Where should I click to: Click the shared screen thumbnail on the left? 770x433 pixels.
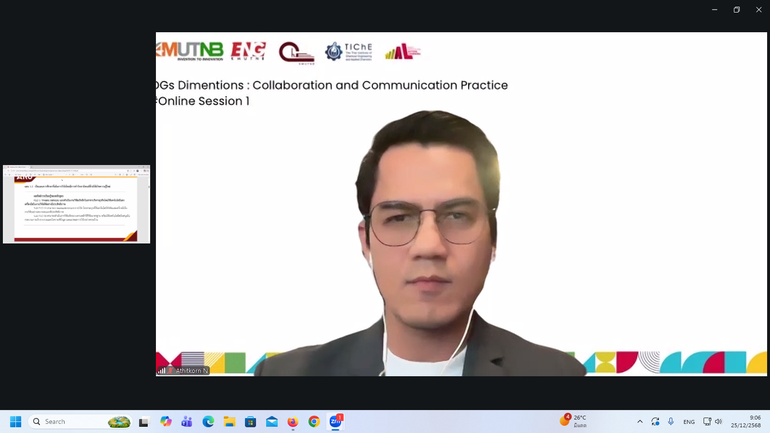(x=77, y=204)
